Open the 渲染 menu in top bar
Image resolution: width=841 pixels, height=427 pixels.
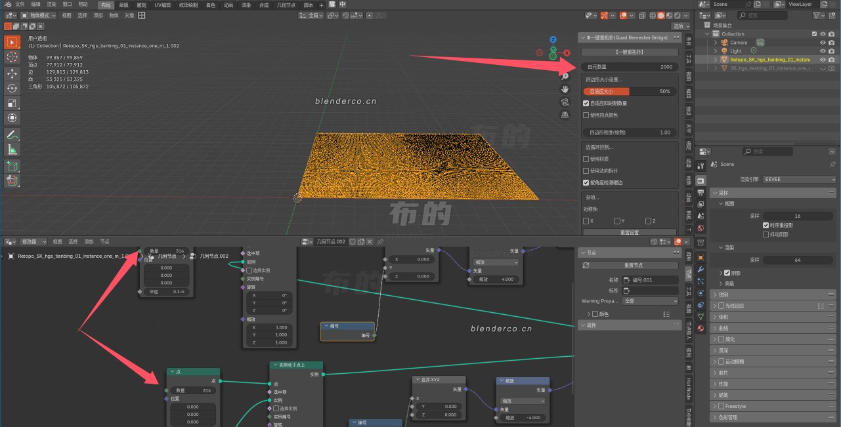coord(51,4)
